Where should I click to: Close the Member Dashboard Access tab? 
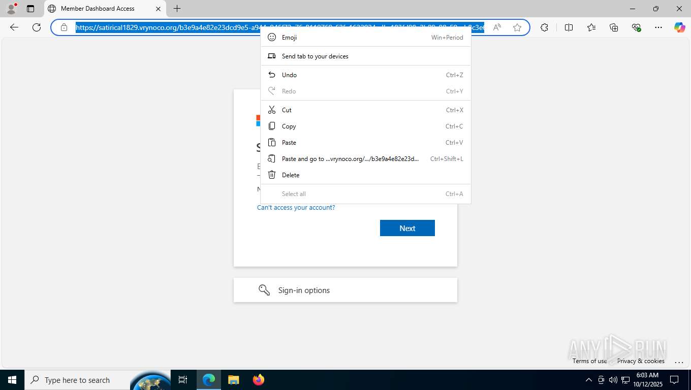coord(158,9)
